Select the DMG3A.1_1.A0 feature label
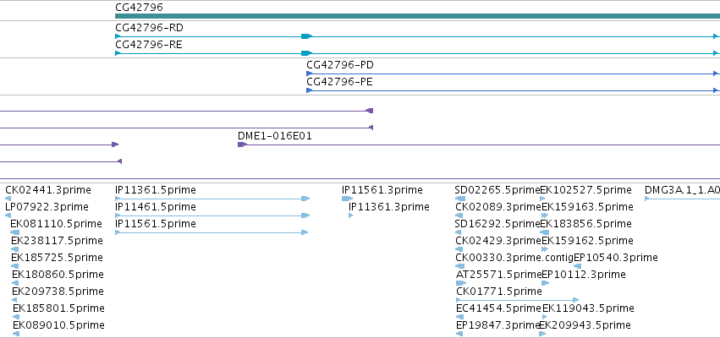Image resolution: width=720 pixels, height=338 pixels. (682, 190)
